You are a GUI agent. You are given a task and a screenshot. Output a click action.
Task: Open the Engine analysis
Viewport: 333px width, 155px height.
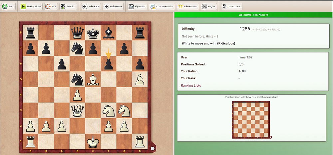pyautogui.click(x=209, y=6)
